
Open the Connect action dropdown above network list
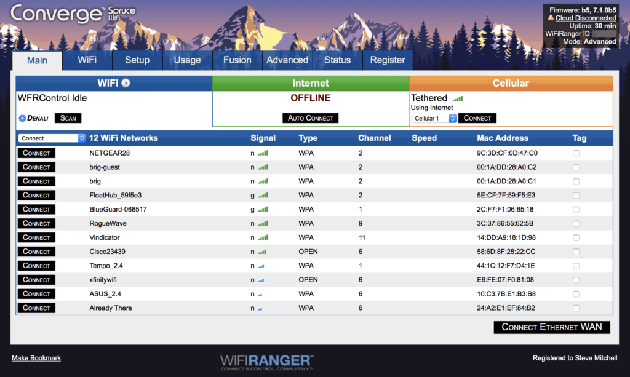[x=52, y=138]
